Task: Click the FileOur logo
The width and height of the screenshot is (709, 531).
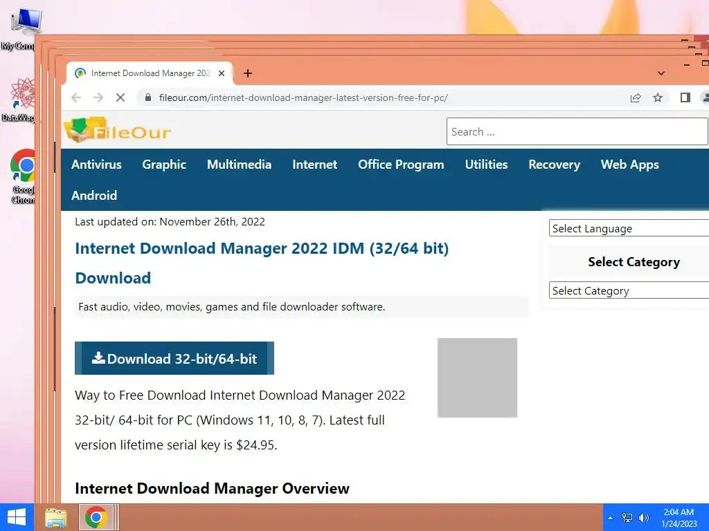Action: 118,131
